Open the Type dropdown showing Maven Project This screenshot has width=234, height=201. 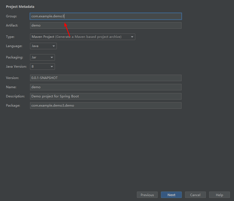[x=83, y=37]
